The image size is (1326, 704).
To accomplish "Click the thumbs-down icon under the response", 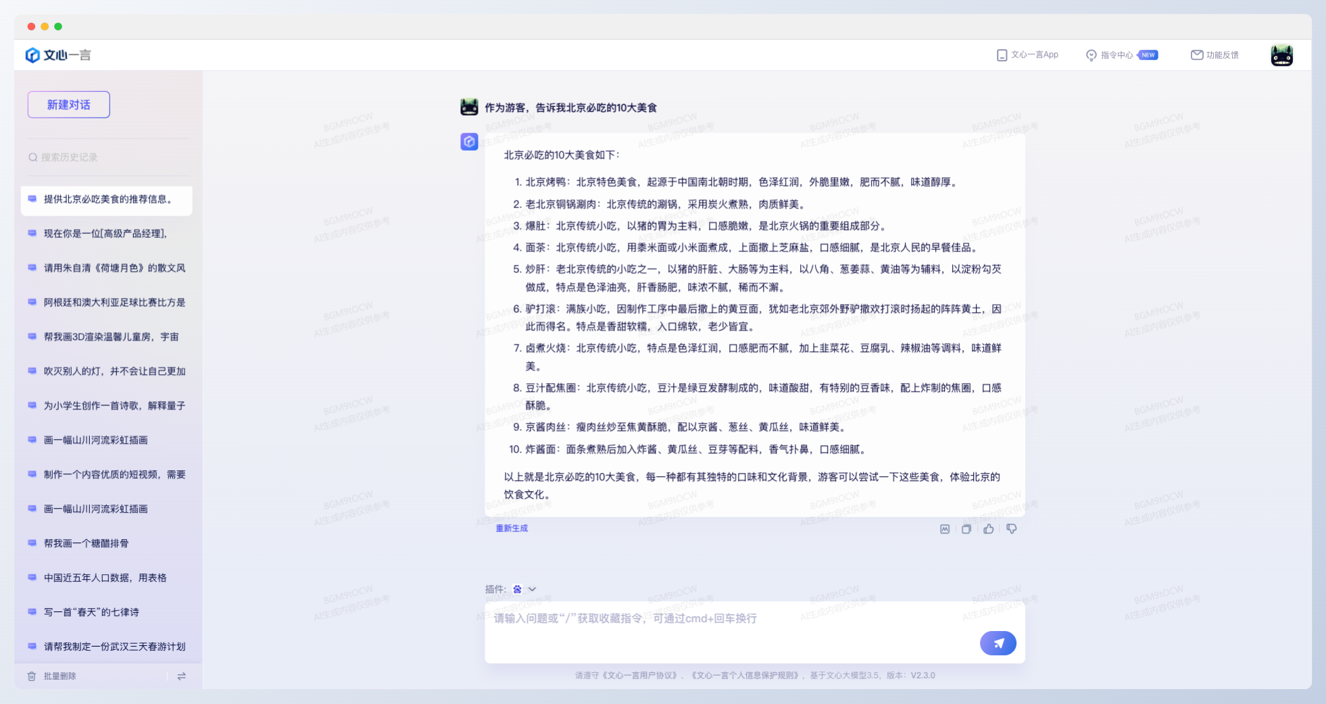I will [1011, 529].
